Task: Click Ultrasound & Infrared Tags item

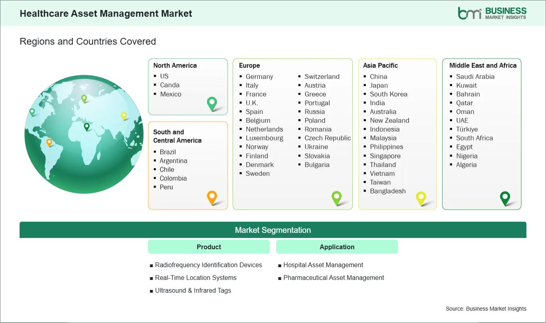Action: point(193,290)
